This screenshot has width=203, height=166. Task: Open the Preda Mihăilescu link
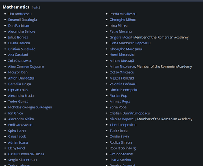(x=123, y=14)
